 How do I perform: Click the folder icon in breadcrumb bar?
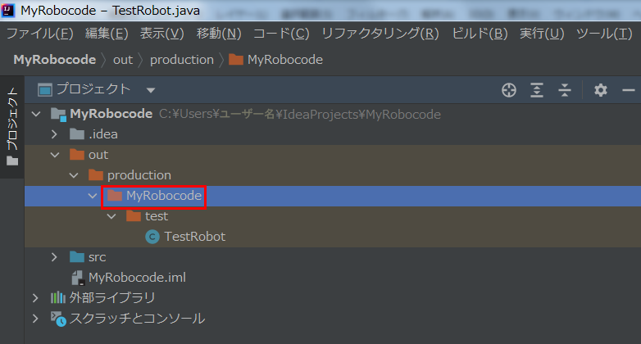pos(236,60)
